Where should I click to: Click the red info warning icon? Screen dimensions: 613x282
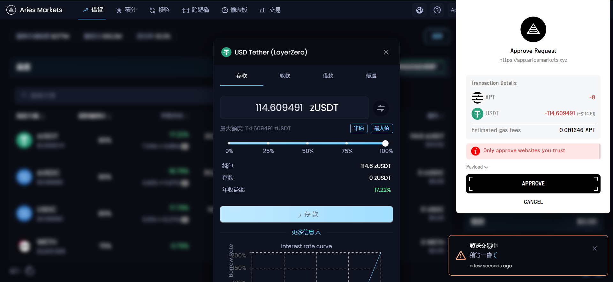(475, 151)
